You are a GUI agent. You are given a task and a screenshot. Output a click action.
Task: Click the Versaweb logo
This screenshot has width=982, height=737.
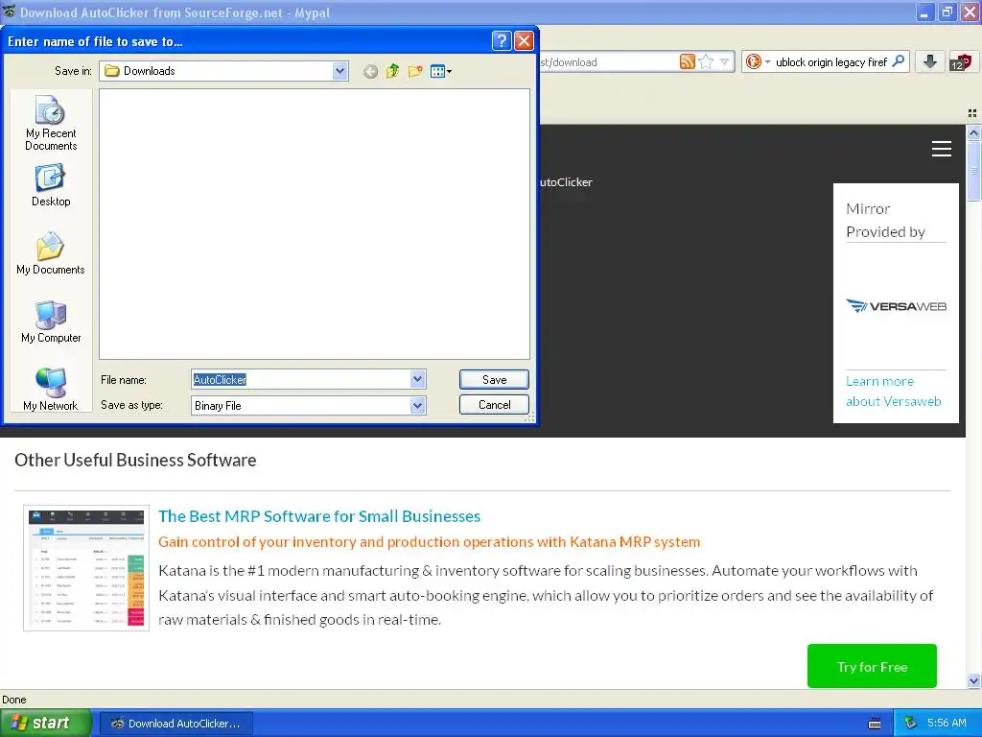coord(897,306)
